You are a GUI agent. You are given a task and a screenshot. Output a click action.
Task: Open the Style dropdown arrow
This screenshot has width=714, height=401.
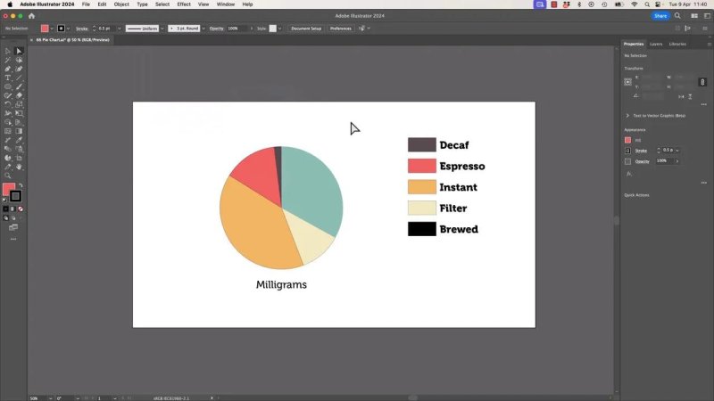(x=279, y=29)
